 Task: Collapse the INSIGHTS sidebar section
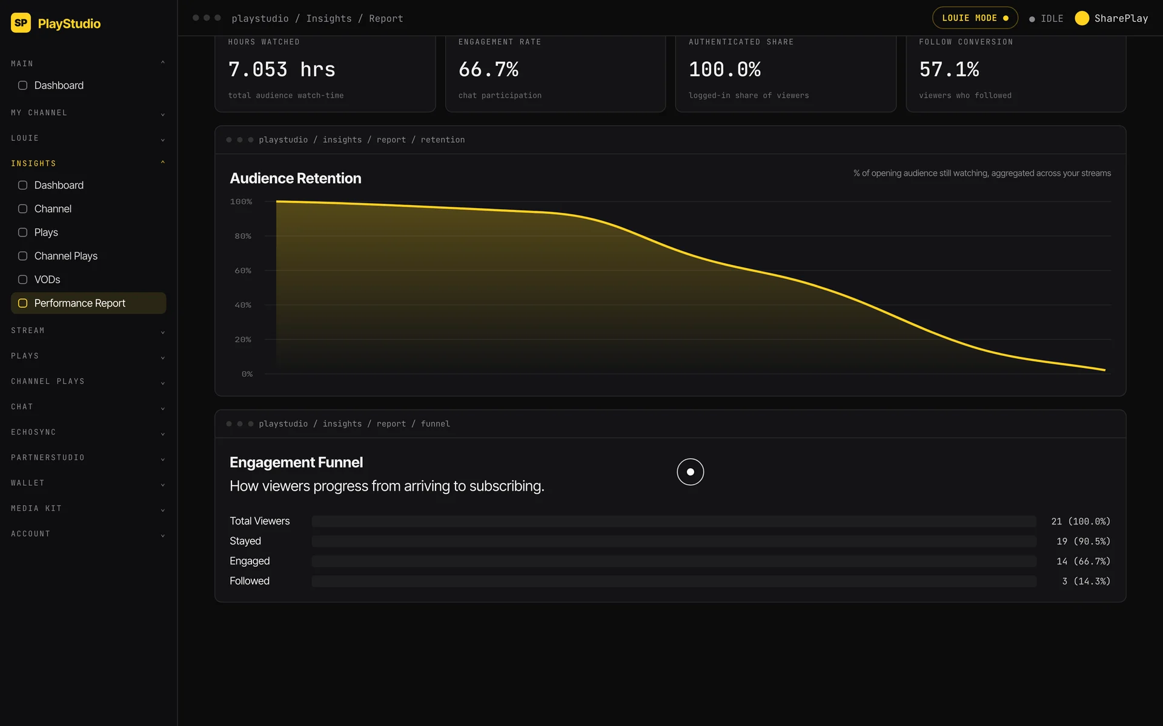(x=88, y=163)
